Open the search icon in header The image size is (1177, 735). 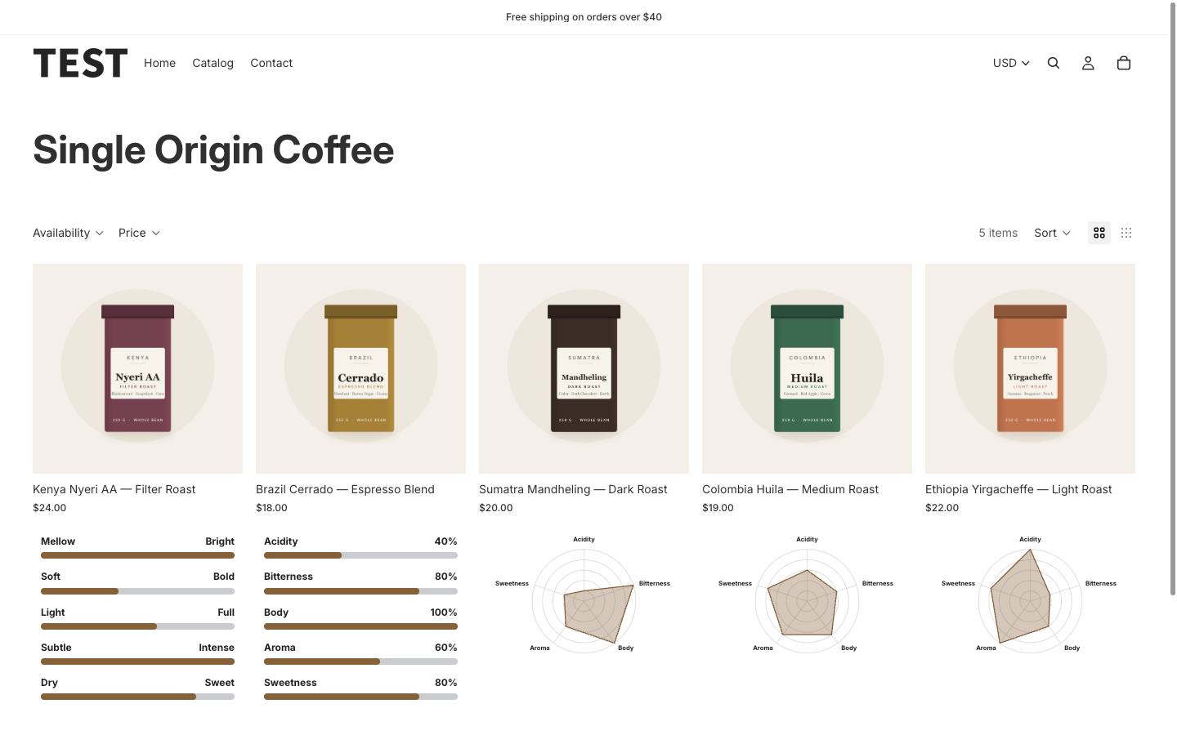1054,63
